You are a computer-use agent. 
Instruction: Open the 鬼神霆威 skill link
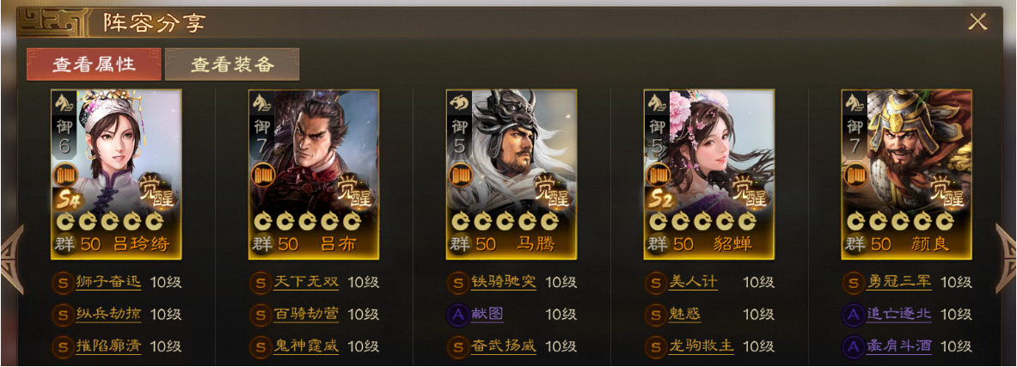click(306, 346)
